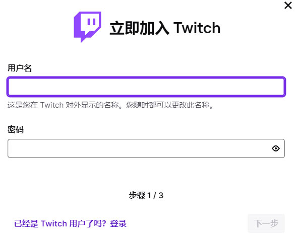Select the 密码 field label

16,129
